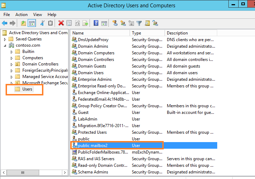This screenshot has height=179, width=255.
Task: Open the Help menu
Action: coord(52,15)
